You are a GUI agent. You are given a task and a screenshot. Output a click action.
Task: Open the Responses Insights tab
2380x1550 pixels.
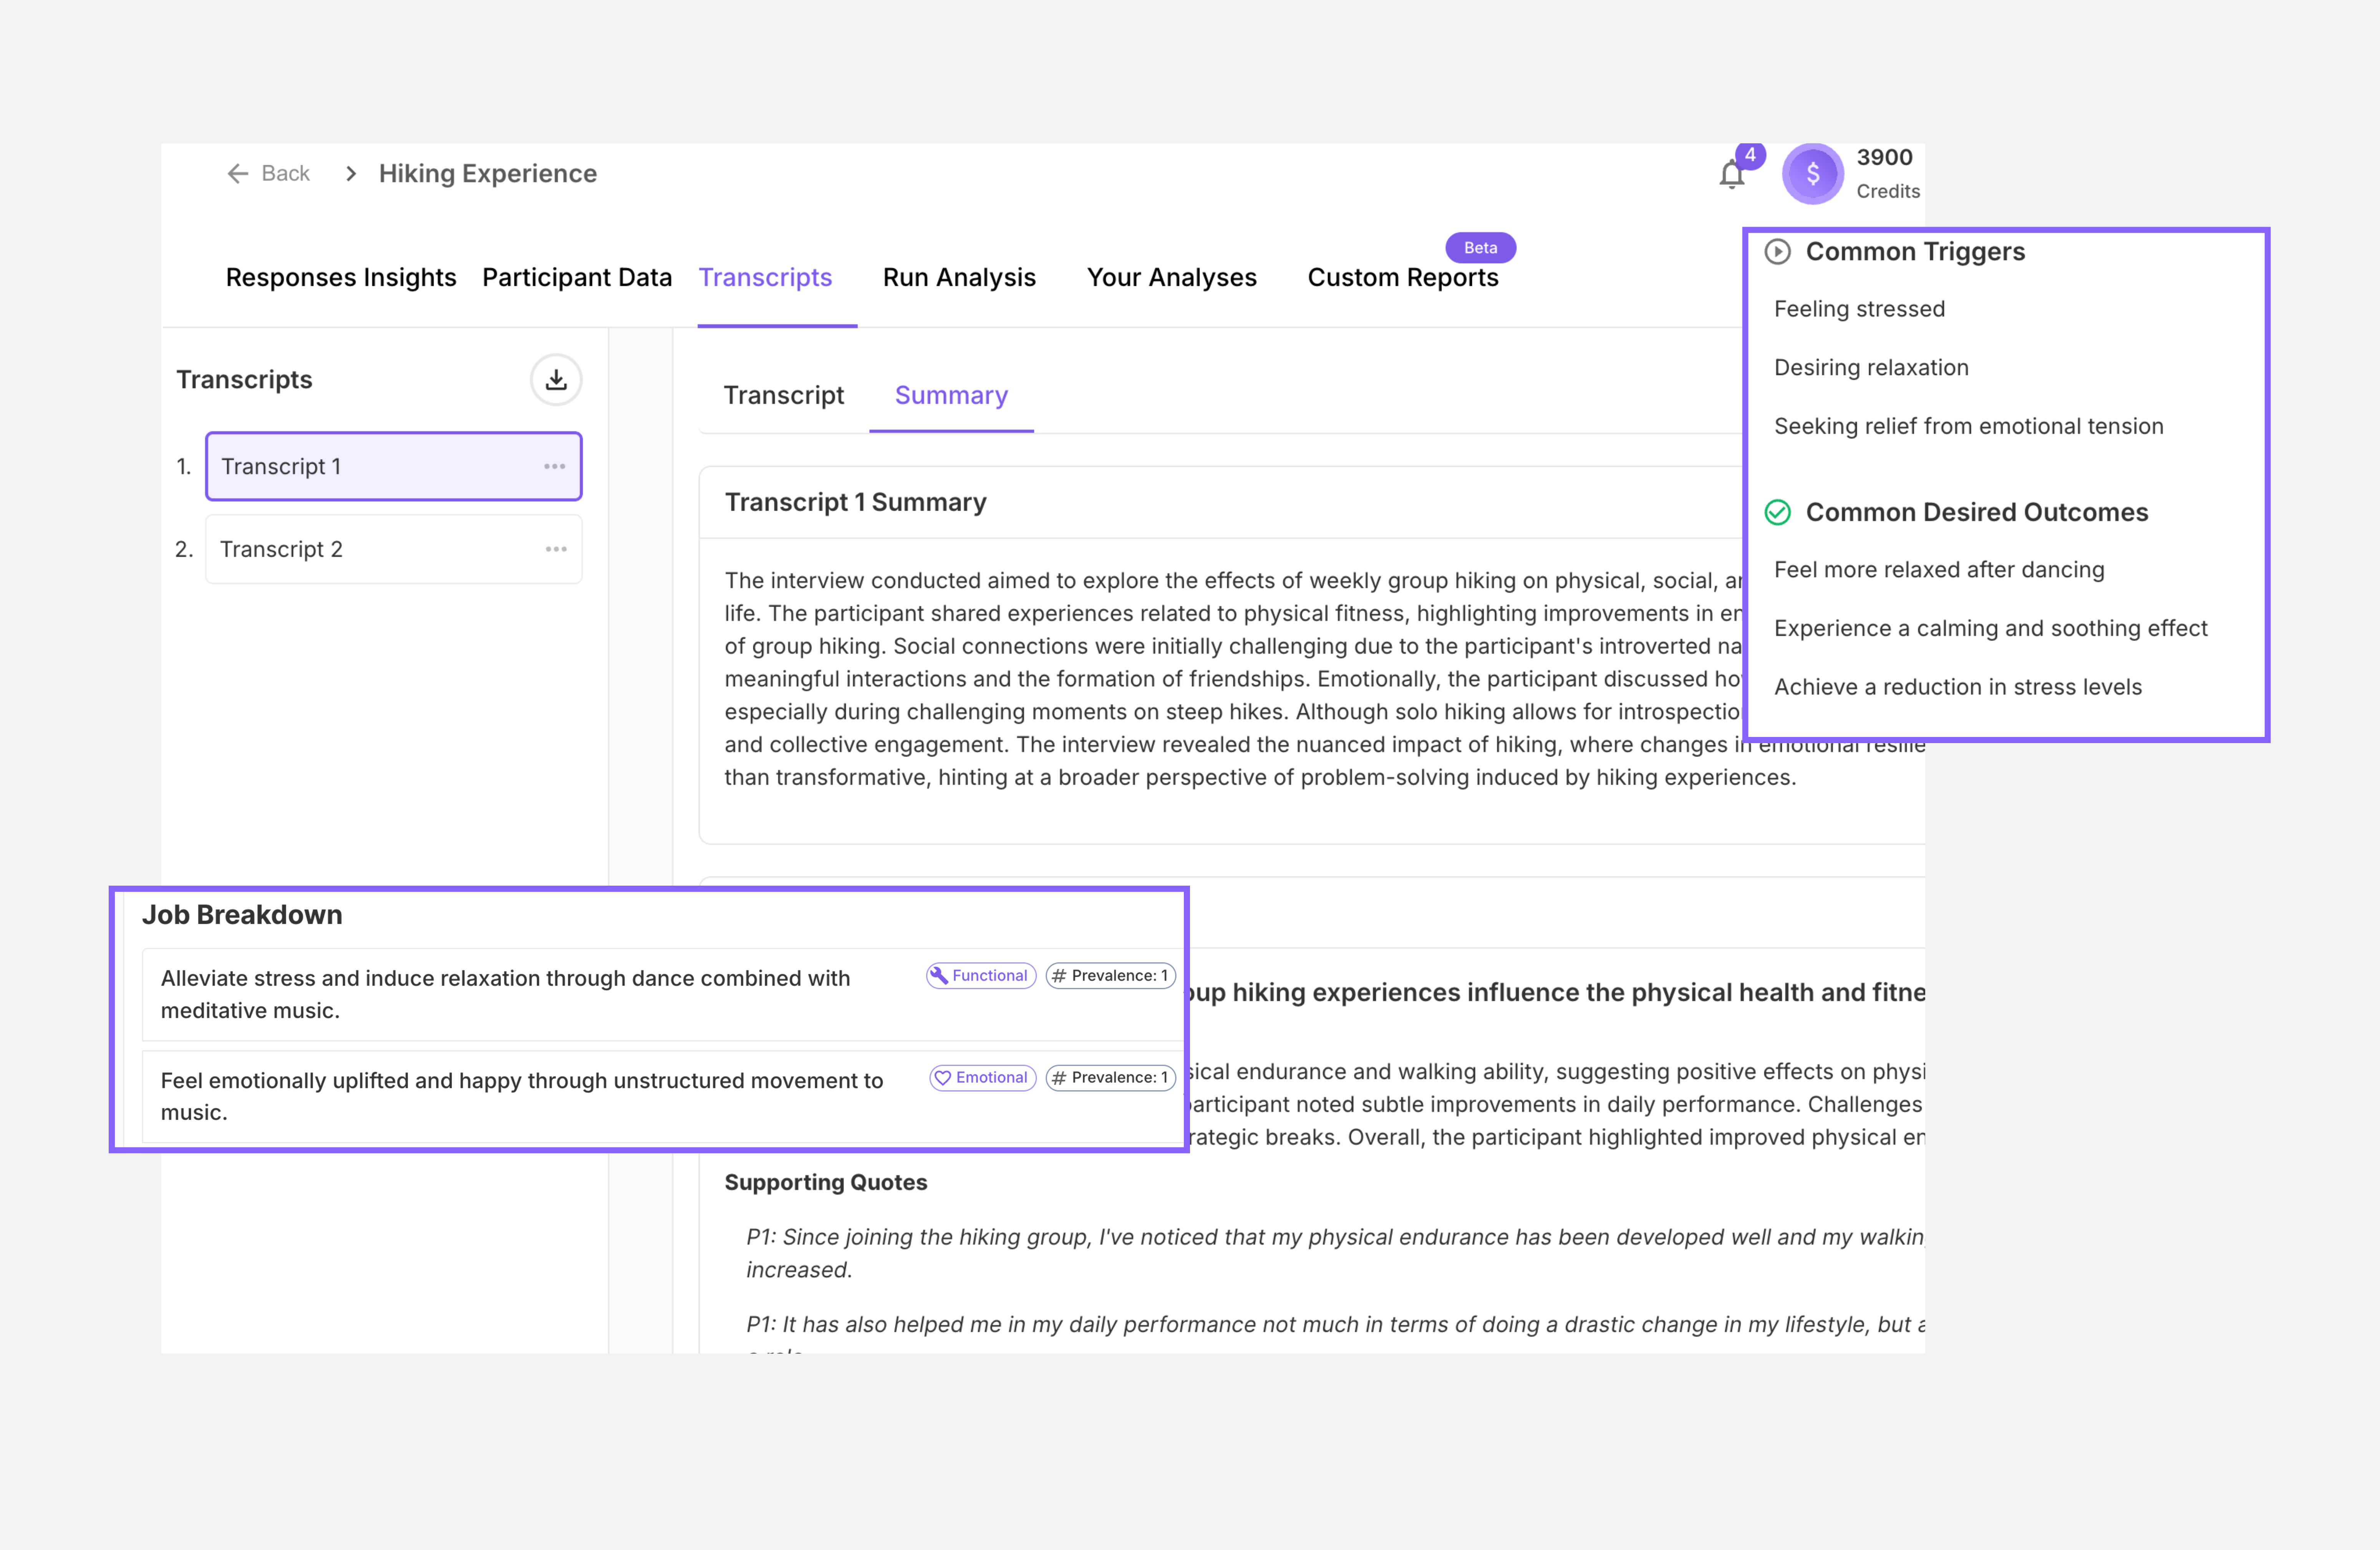(341, 278)
